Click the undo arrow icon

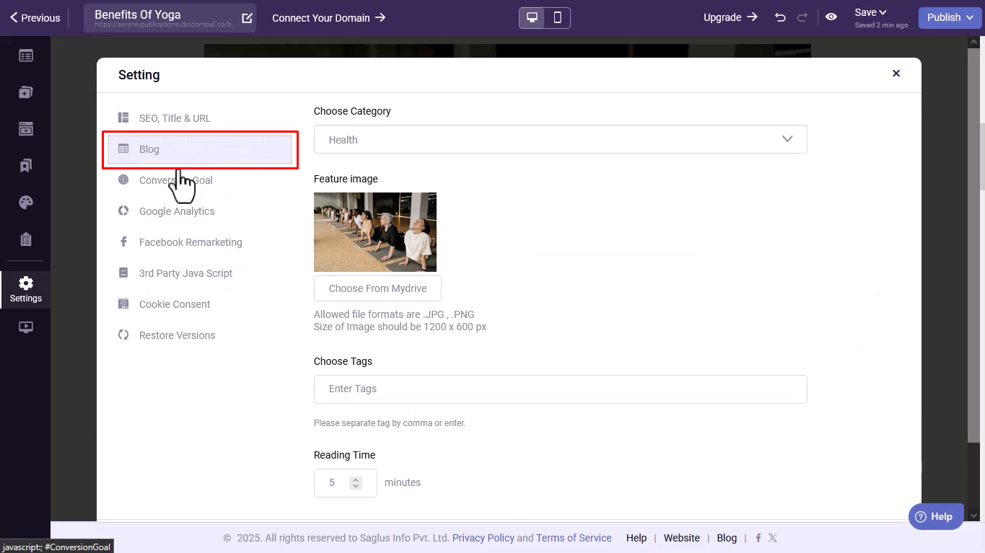pyautogui.click(x=780, y=17)
